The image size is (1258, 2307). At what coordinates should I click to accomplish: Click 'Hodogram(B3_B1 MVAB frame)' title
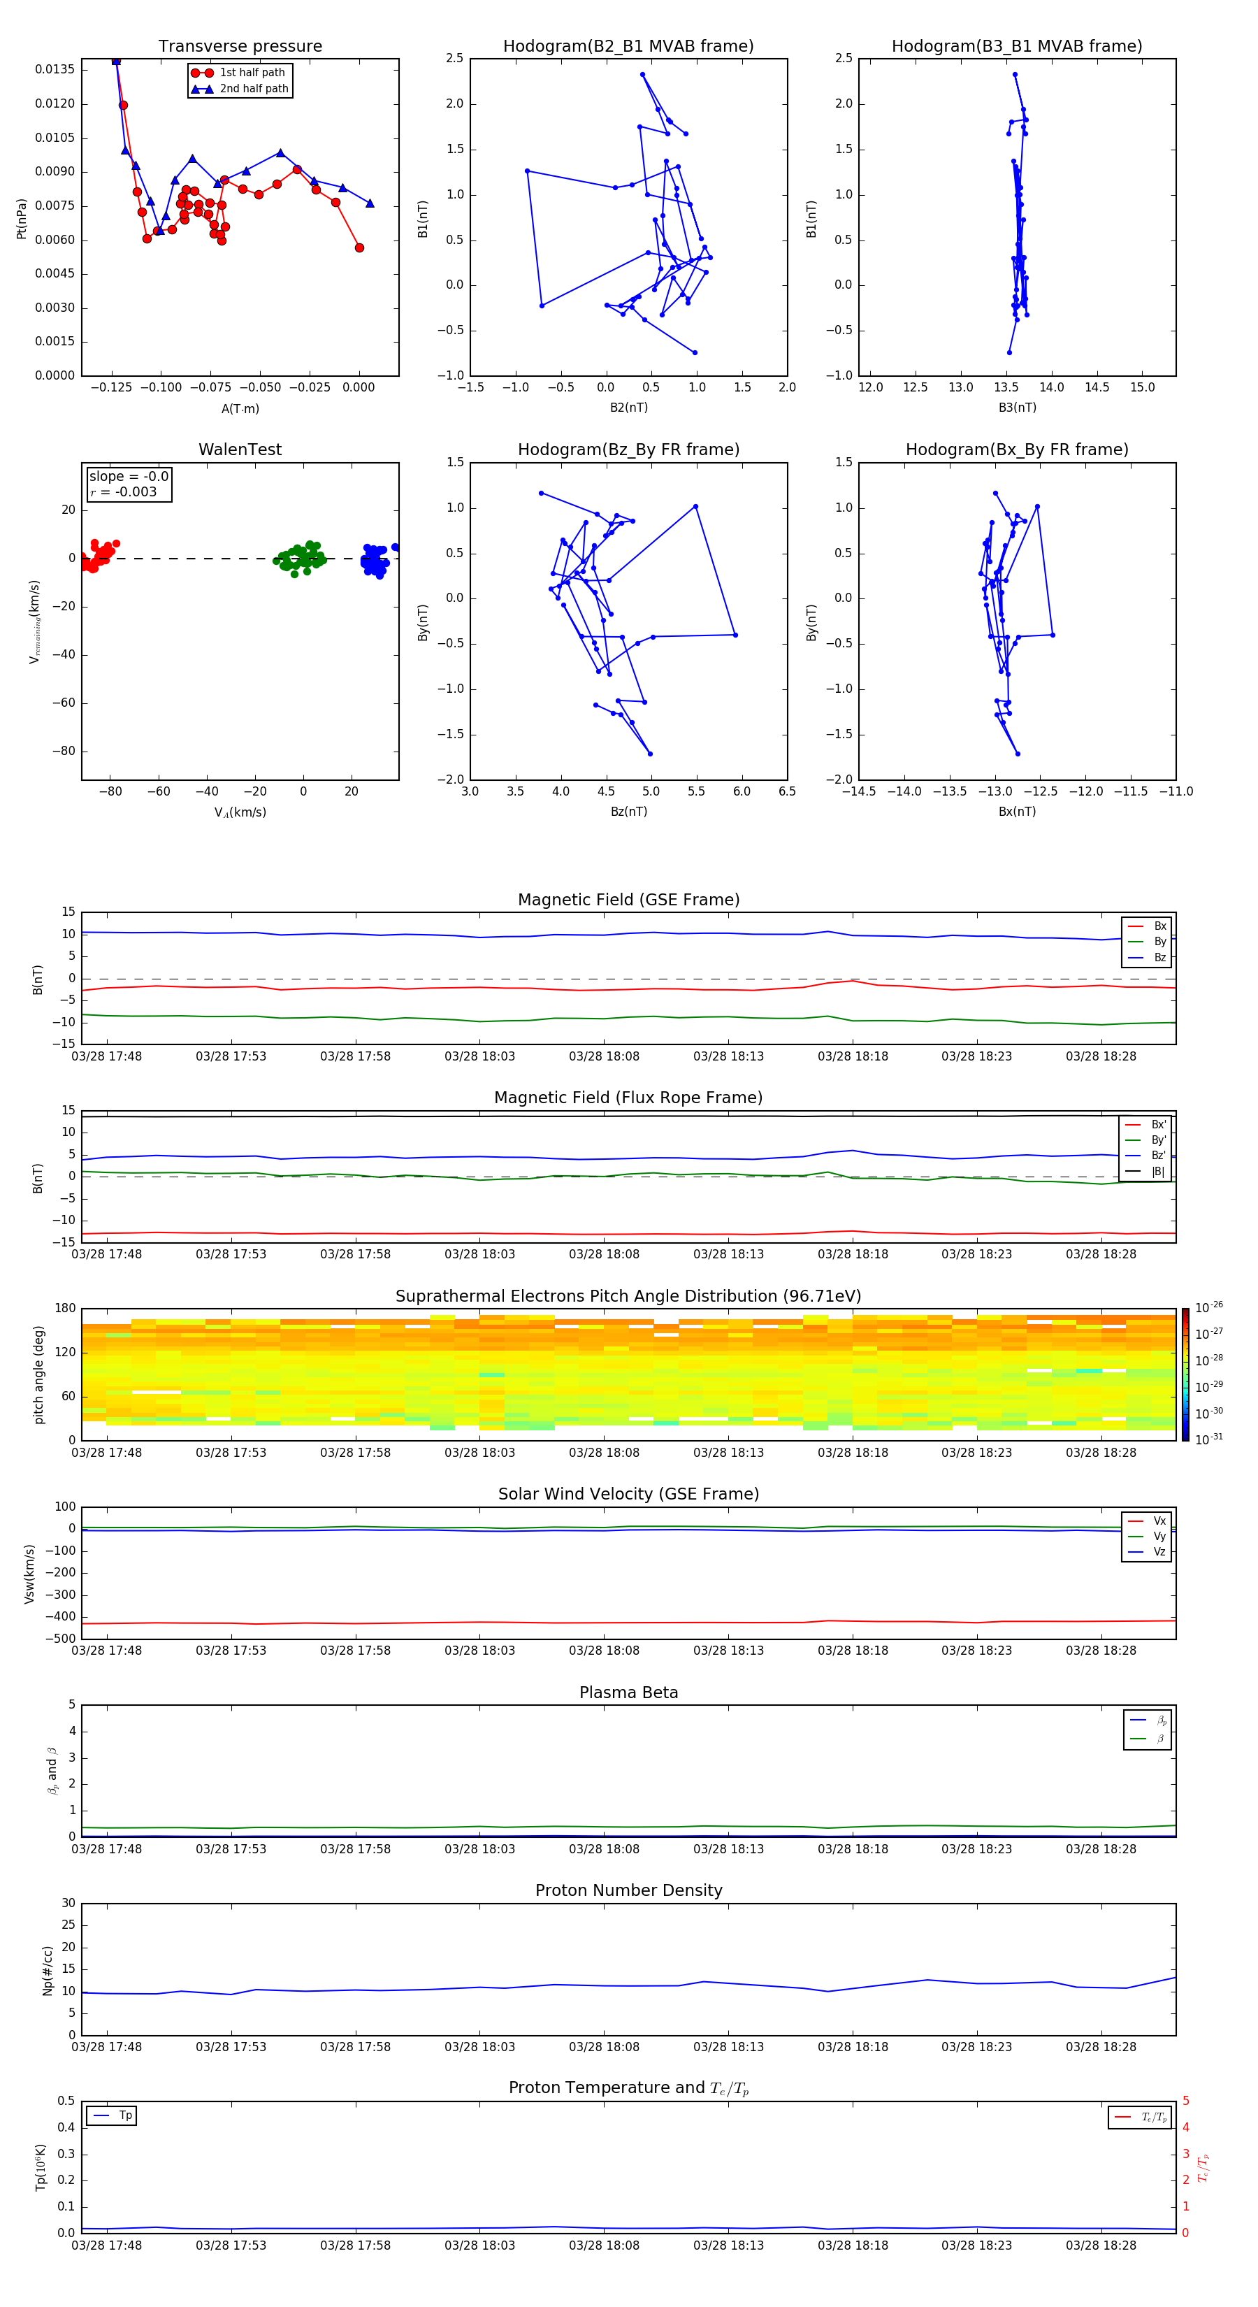(1016, 45)
